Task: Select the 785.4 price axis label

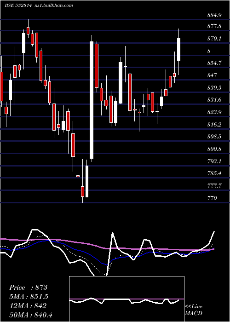Action: pyautogui.click(x=214, y=173)
